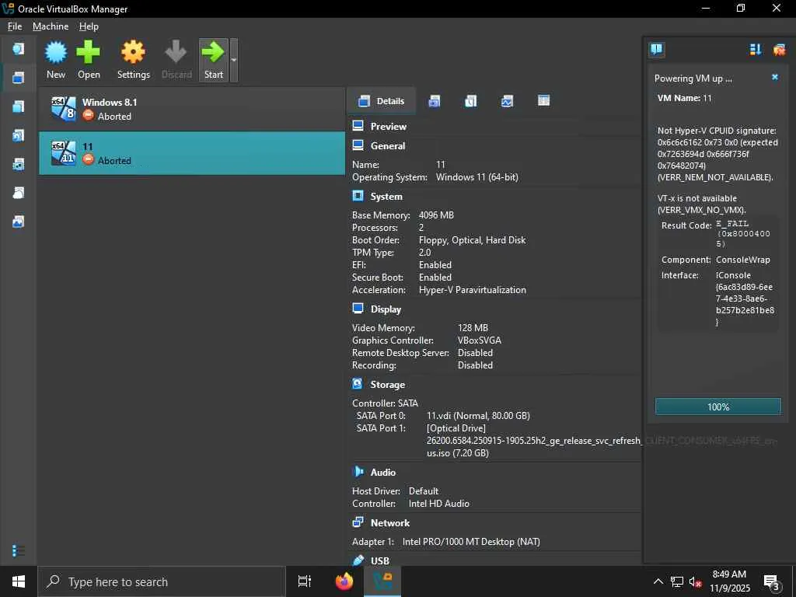The height and width of the screenshot is (597, 796).
Task: Click the 11.vdi SATA Port 0 entry
Action: click(478, 416)
